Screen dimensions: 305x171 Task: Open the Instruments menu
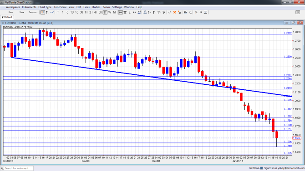click(x=29, y=7)
